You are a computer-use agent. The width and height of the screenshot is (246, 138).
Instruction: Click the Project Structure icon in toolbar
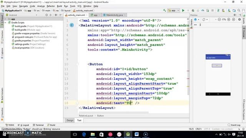[234, 10]
